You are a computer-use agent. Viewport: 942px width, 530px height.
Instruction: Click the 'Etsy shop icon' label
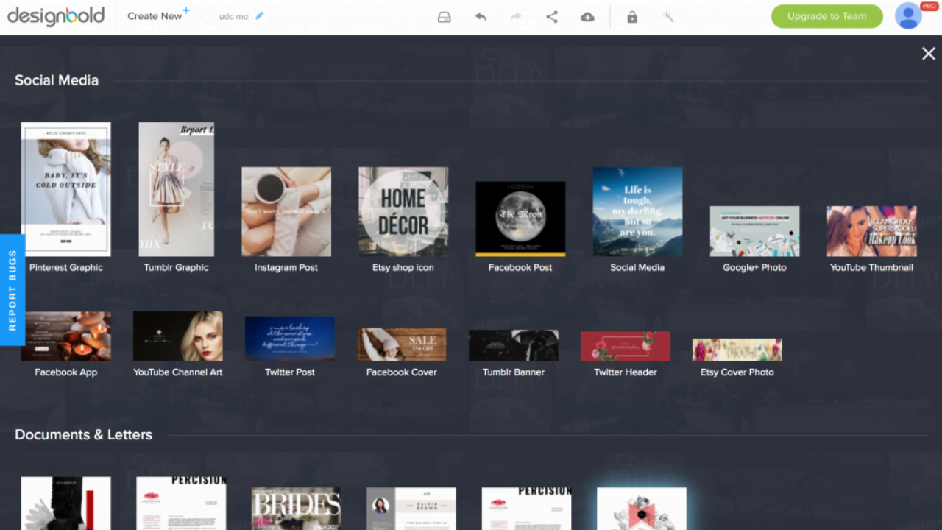403,267
